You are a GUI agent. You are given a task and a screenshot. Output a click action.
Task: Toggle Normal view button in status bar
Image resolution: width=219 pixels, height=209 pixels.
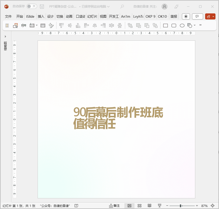129,206
